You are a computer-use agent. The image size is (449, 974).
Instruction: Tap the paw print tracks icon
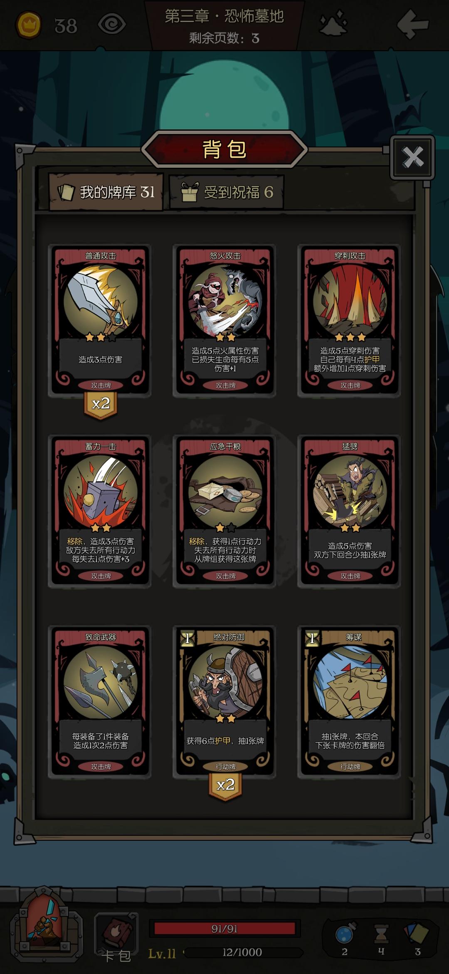point(333,23)
